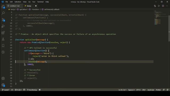Open the Run menu
Screen dimensions: 170x96
point(34,2)
